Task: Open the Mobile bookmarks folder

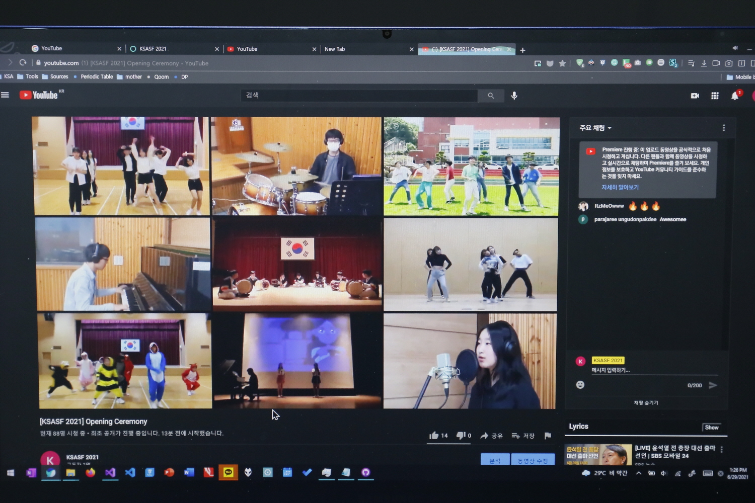Action: coord(740,77)
